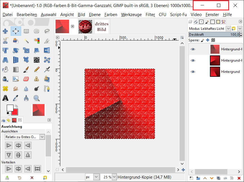Select the Dodge/Burn tool
This screenshot has width=244, height=182.
click(36, 89)
